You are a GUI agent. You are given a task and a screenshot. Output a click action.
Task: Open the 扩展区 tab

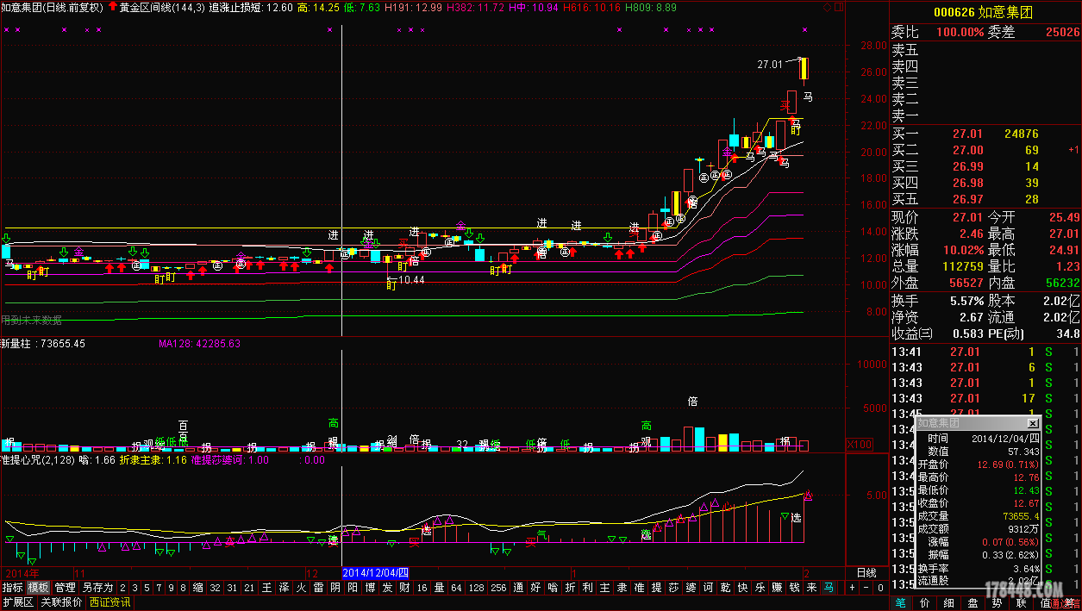coord(18,602)
